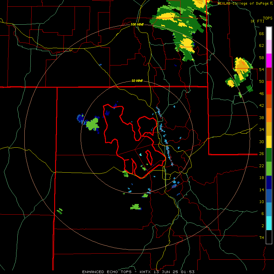Click the "14" legend value

click(262, 190)
